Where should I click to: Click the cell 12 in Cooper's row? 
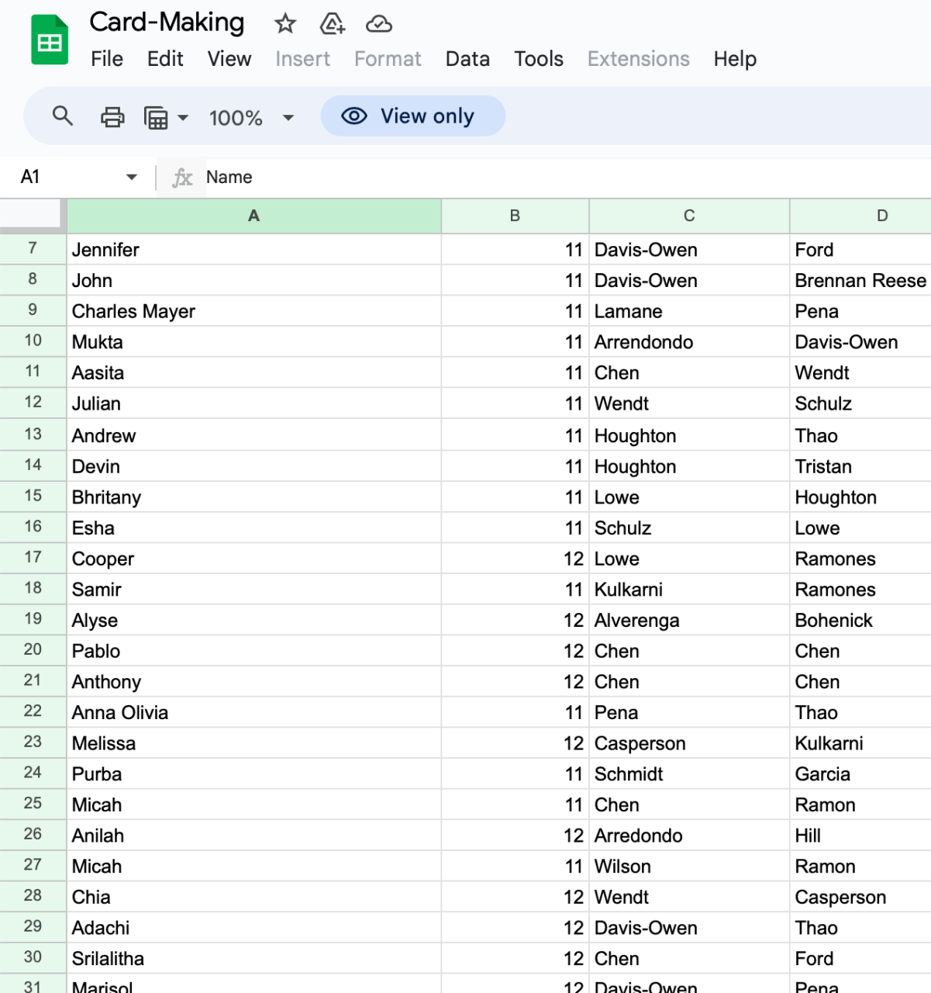tap(515, 559)
